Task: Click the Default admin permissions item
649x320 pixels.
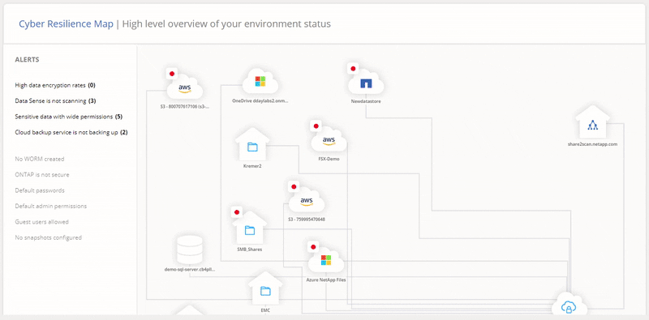Action: pos(51,206)
